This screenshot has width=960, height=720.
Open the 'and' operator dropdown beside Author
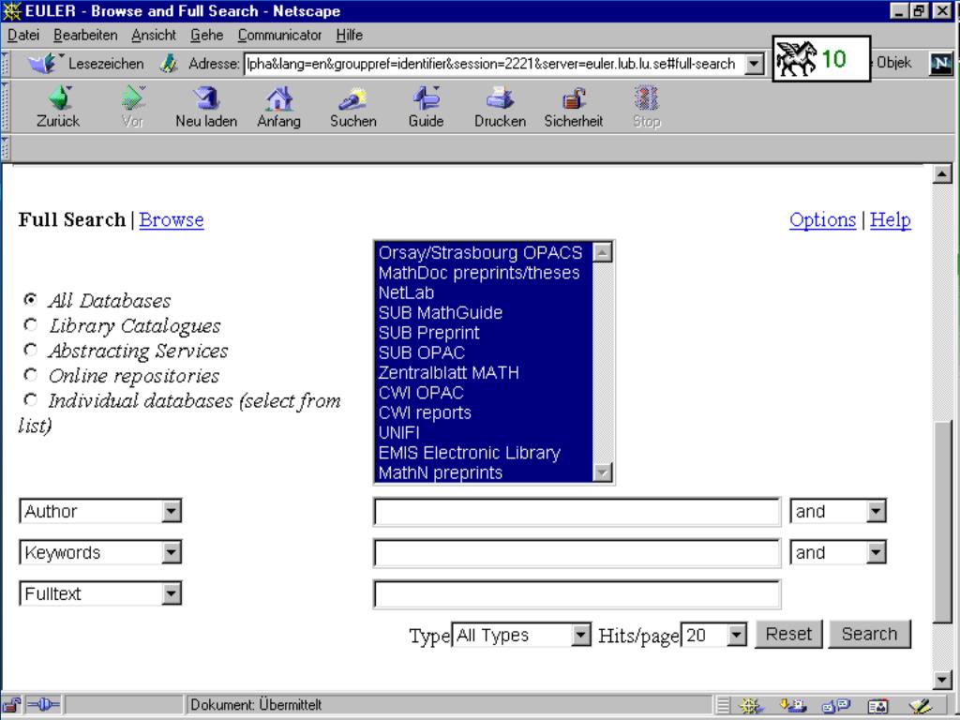pyautogui.click(x=838, y=511)
